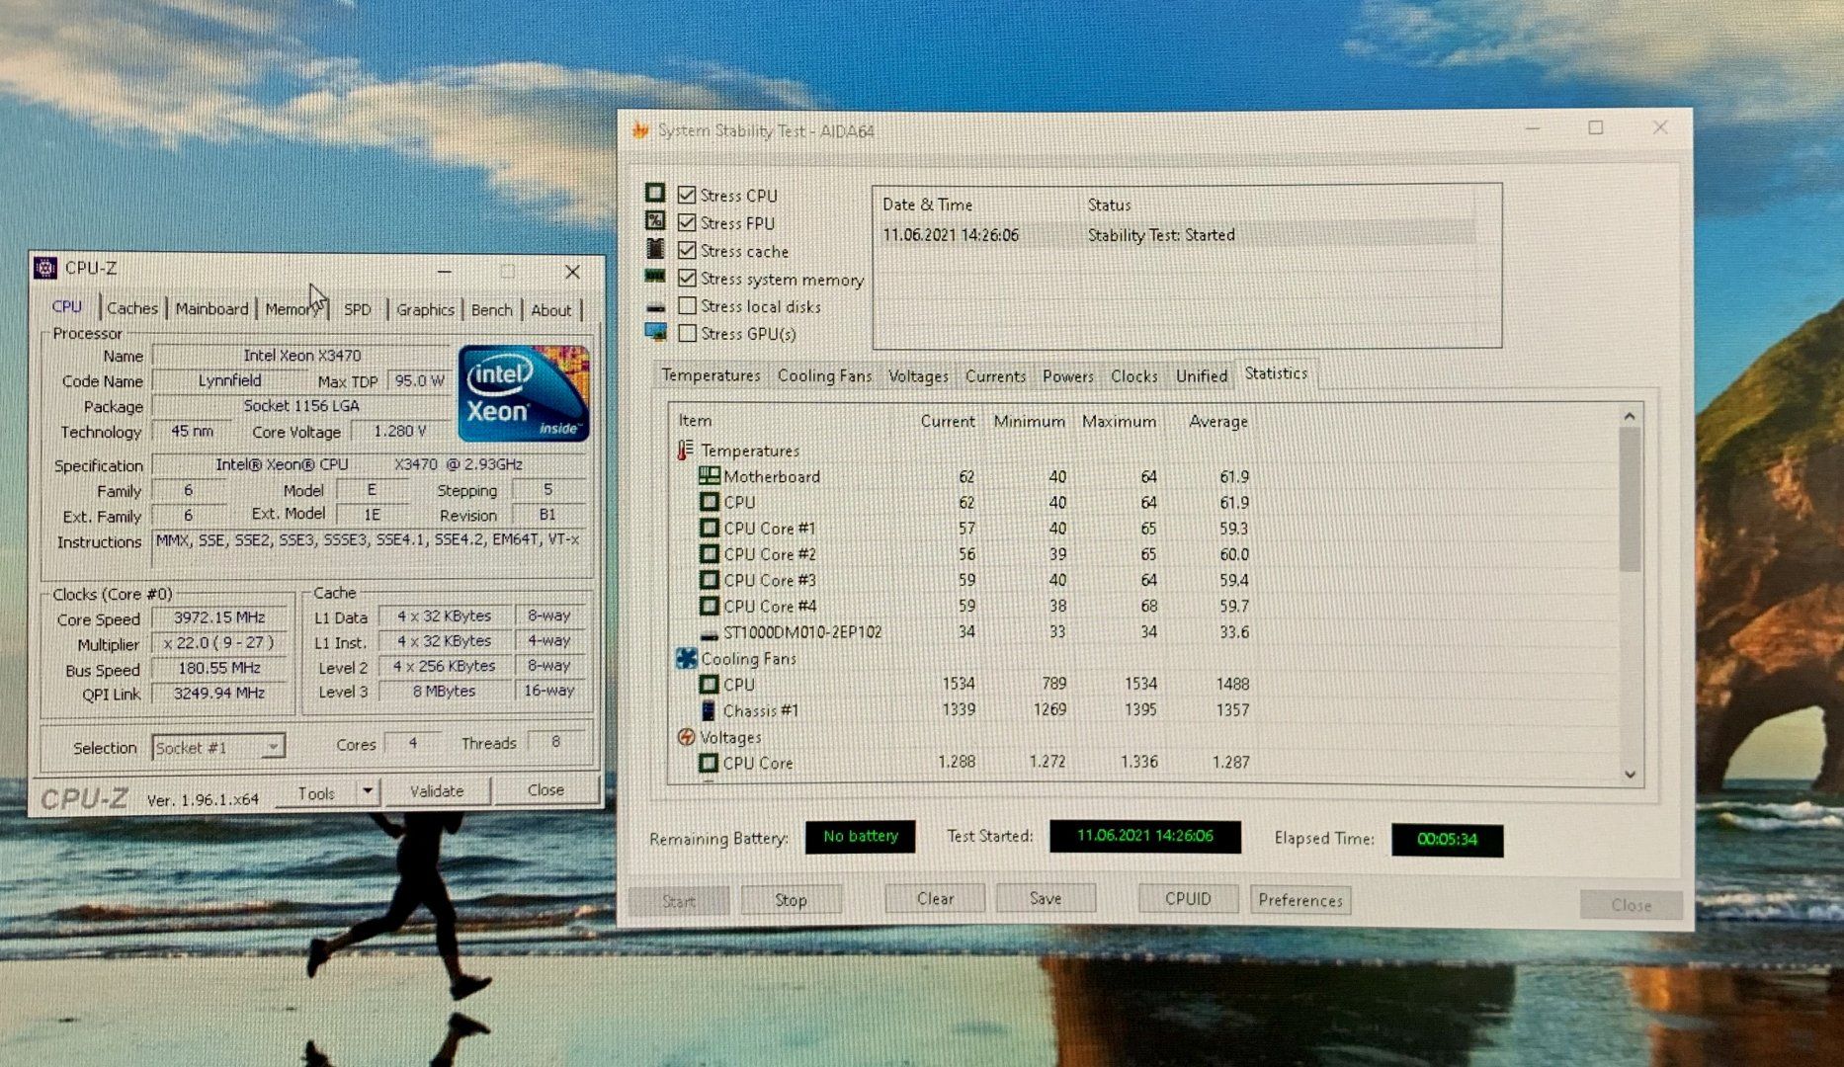Switch to the Currents tab in AIDA64

pyautogui.click(x=995, y=376)
